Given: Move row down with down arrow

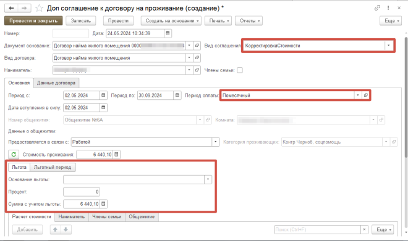Looking at the screenshot, I should [x=66, y=229].
